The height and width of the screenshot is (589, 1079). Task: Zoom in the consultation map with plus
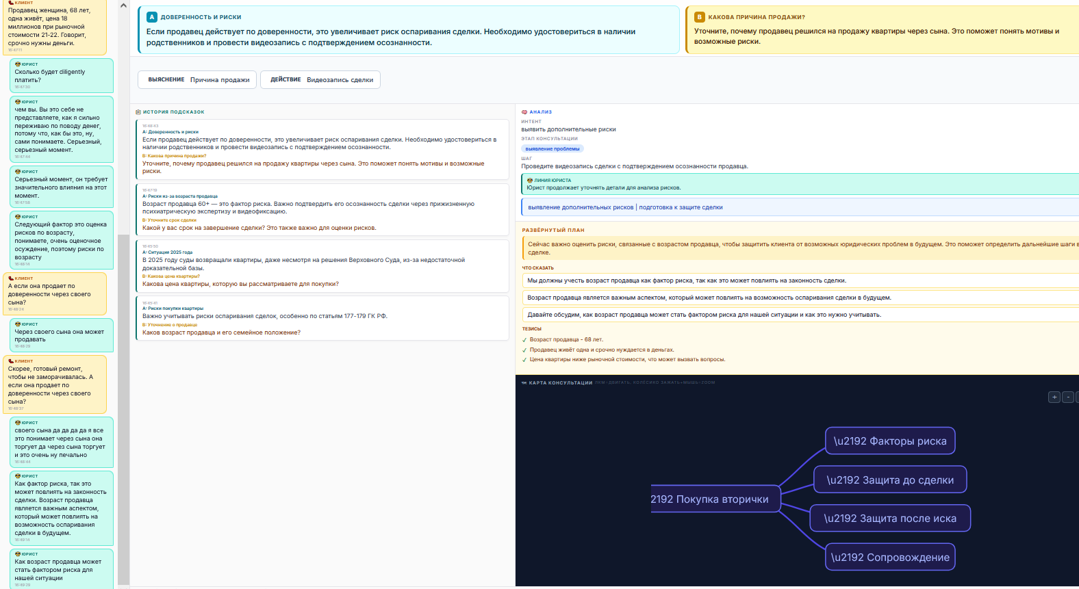(1054, 397)
